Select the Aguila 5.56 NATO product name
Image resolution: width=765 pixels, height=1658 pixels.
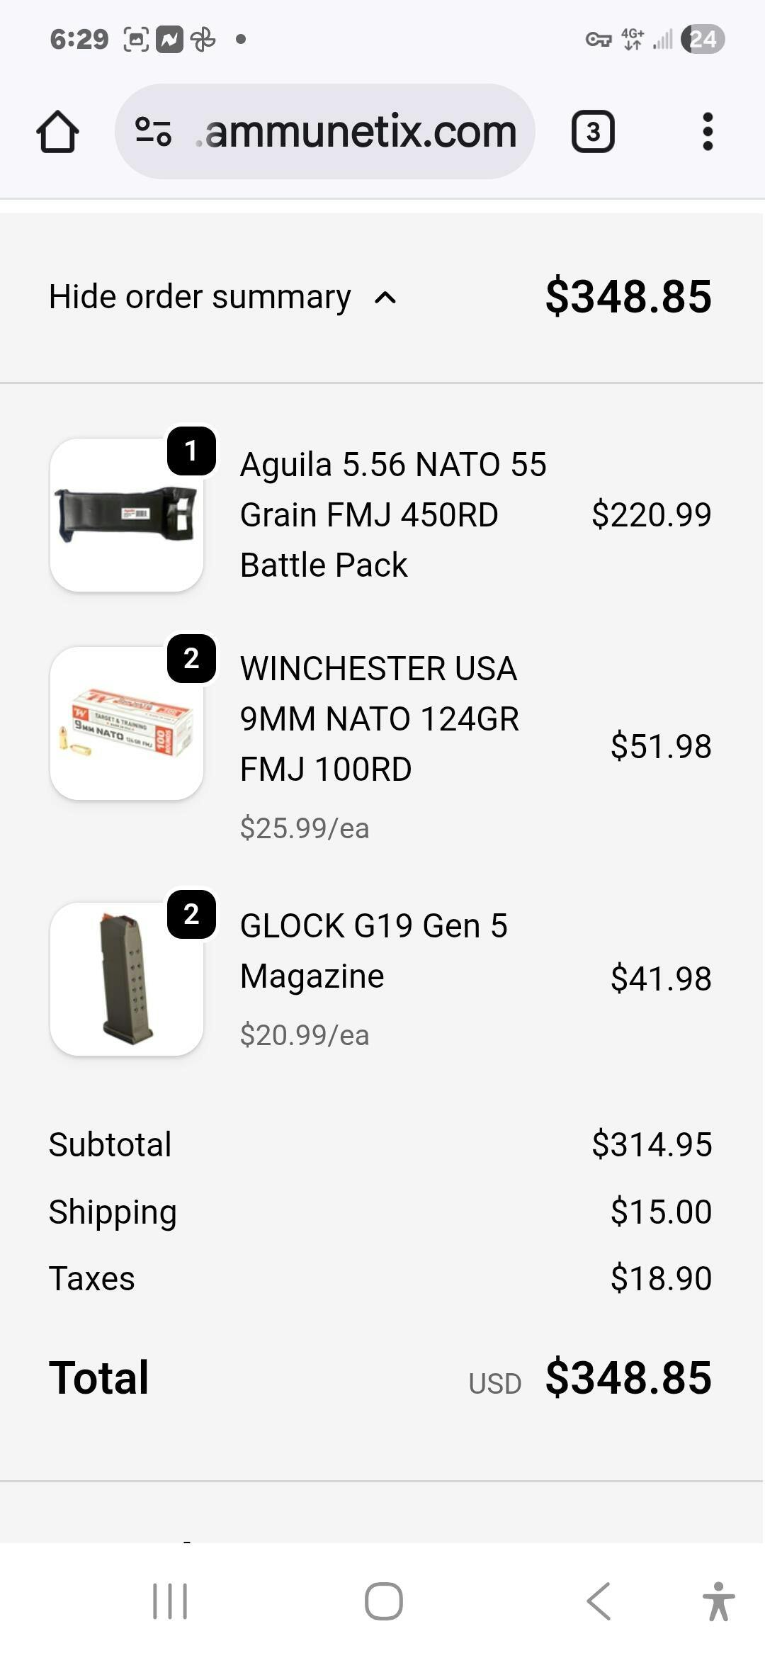click(x=393, y=515)
